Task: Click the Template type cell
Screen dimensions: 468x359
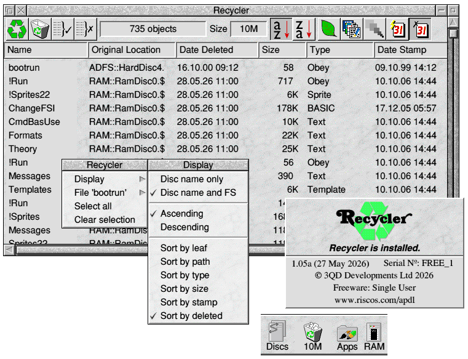Action: tap(326, 190)
